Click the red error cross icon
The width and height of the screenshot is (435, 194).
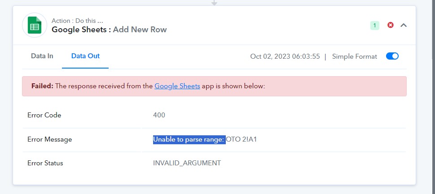tap(391, 25)
